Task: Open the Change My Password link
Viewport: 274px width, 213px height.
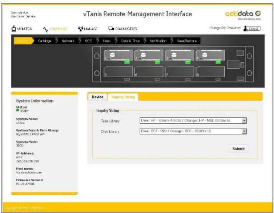Action: tap(225, 28)
